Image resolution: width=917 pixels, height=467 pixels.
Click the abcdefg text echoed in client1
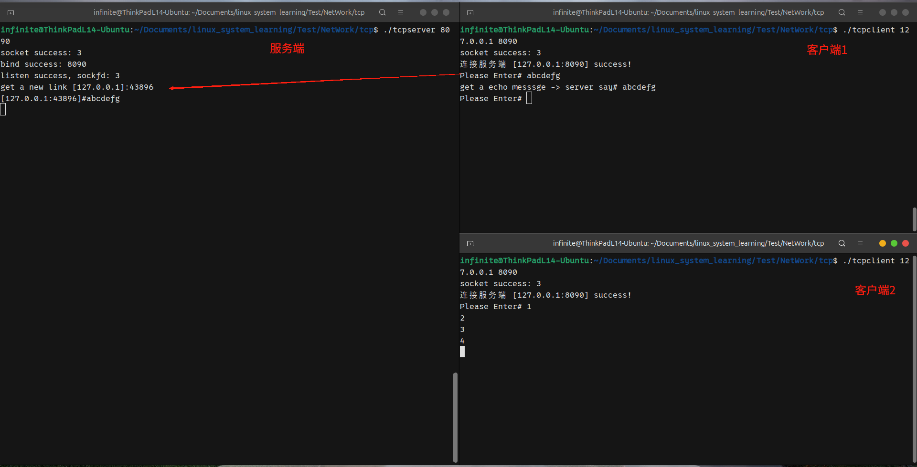pos(639,87)
